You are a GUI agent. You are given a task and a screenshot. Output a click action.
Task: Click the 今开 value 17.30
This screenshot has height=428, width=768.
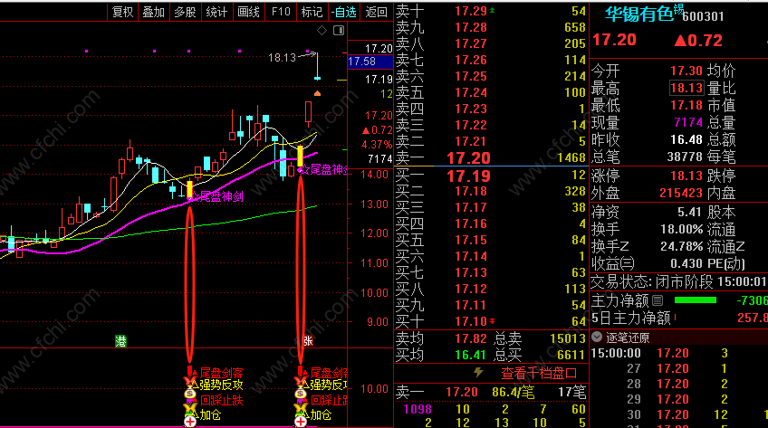coord(686,71)
